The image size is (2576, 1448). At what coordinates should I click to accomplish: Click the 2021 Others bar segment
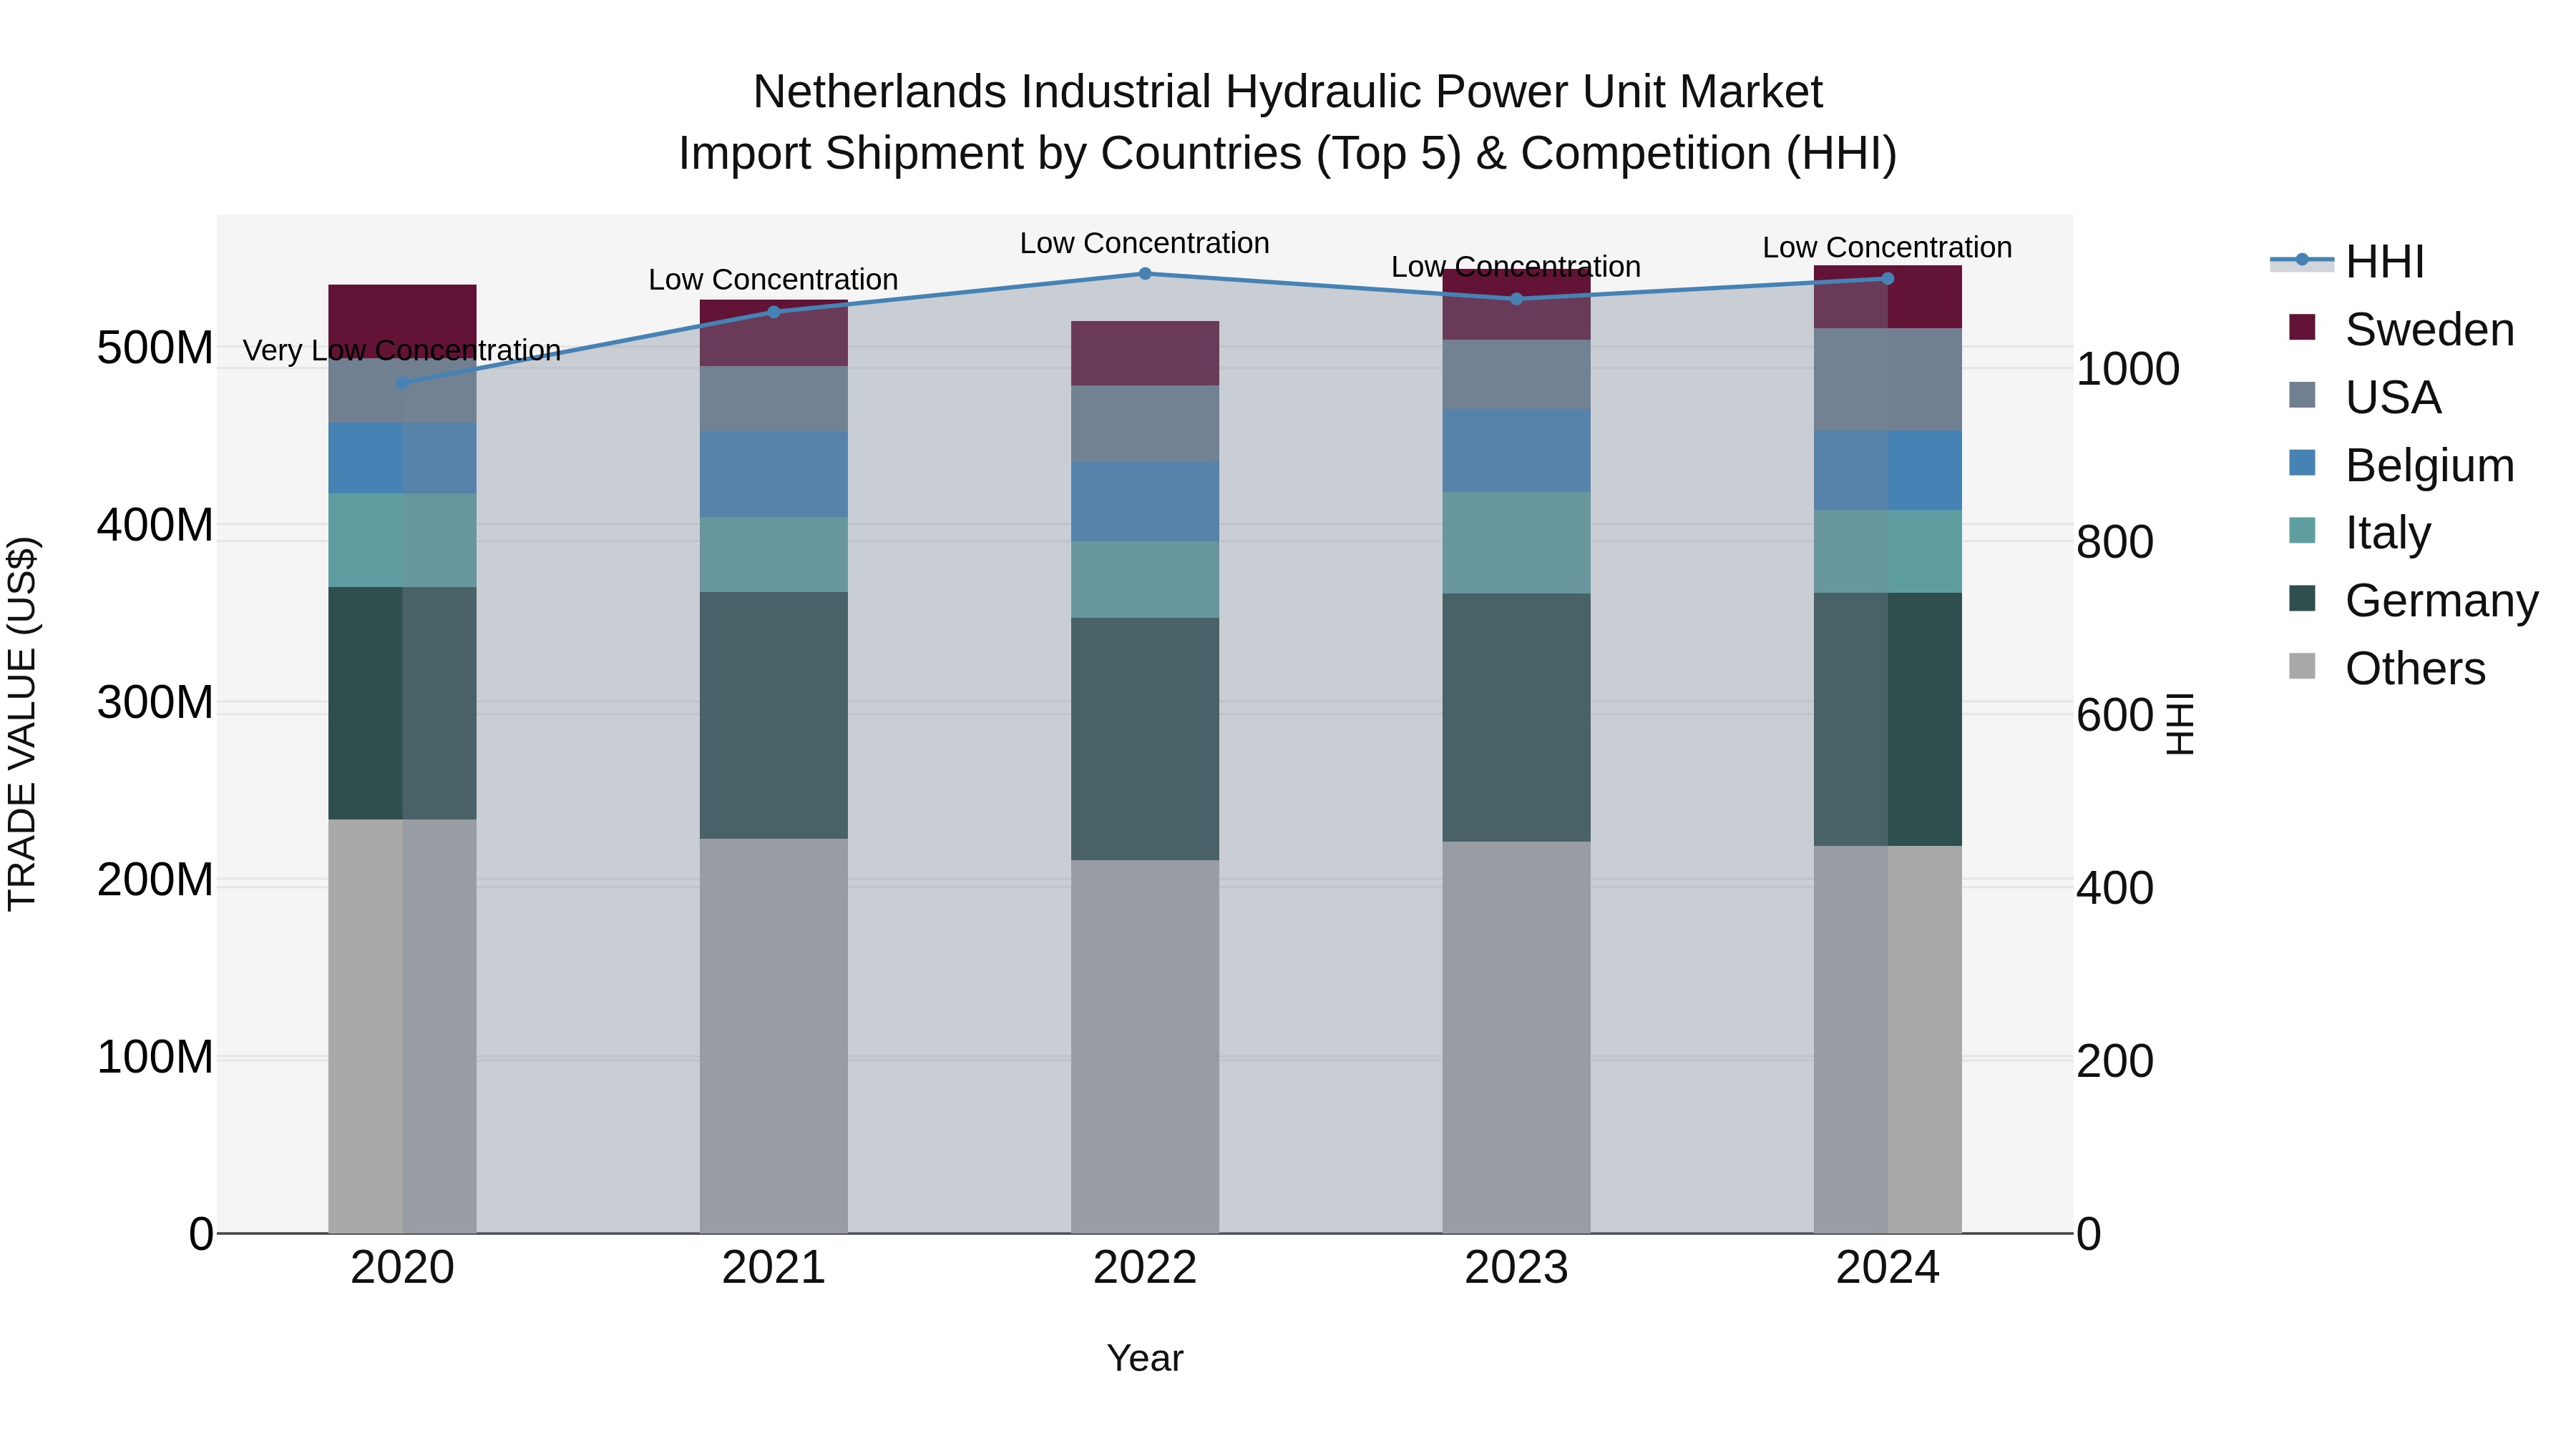click(x=774, y=1036)
